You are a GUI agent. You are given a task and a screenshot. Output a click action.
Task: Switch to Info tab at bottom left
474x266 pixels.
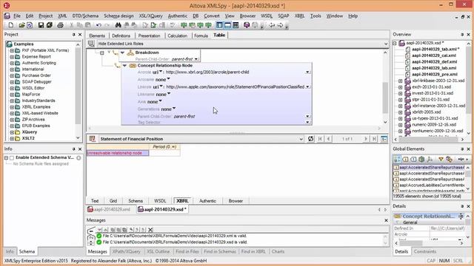pyautogui.click(x=10, y=251)
